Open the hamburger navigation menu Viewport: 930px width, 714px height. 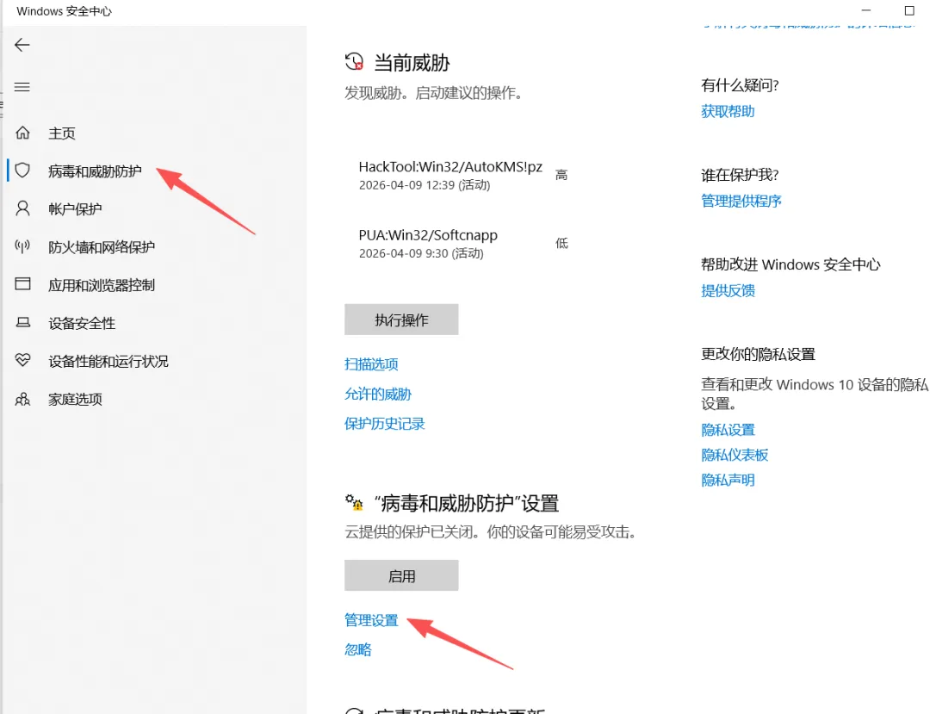(x=22, y=87)
